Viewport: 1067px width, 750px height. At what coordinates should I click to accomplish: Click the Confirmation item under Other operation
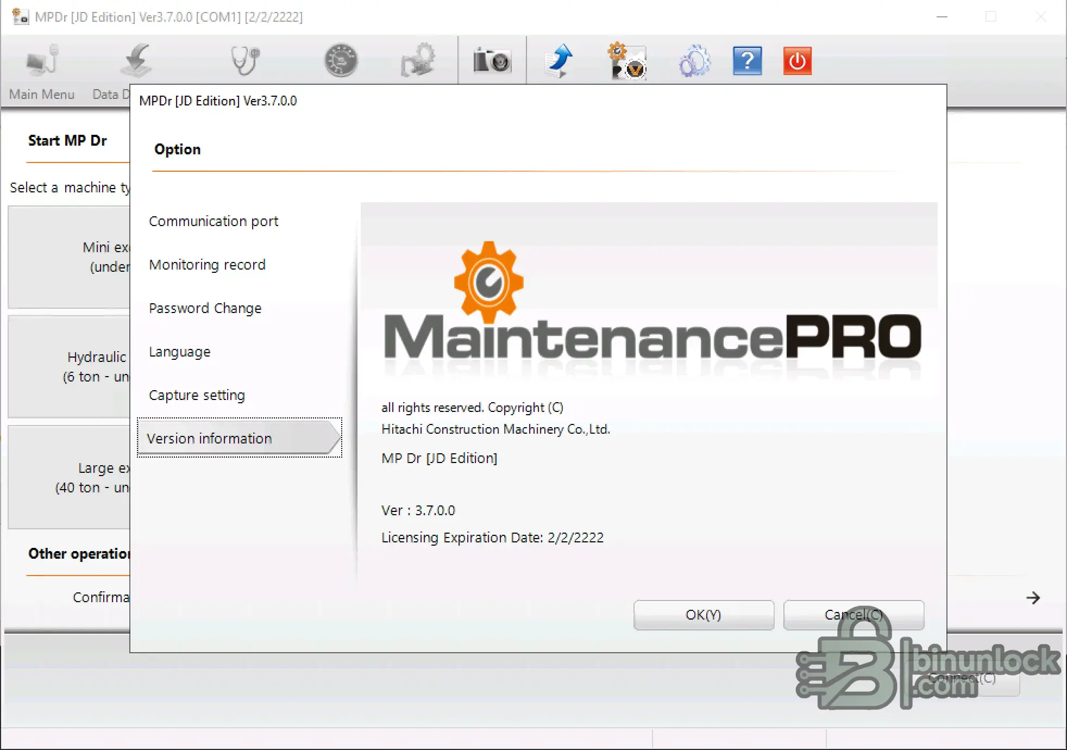pos(101,597)
